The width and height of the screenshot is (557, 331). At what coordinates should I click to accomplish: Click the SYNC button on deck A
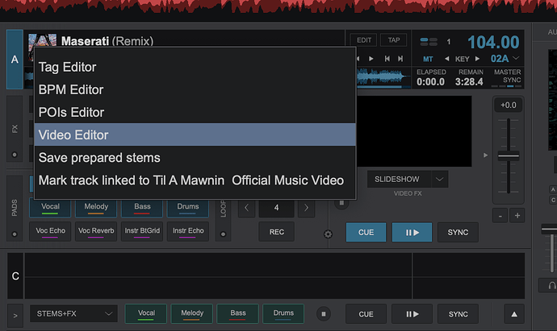pyautogui.click(x=458, y=233)
